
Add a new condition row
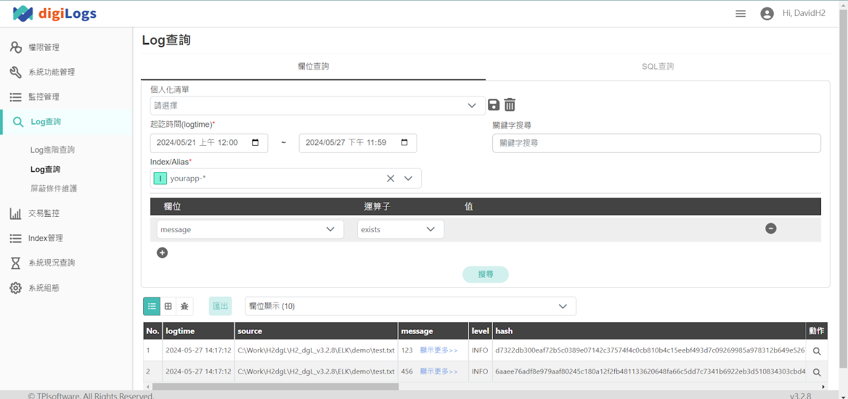[x=162, y=253]
